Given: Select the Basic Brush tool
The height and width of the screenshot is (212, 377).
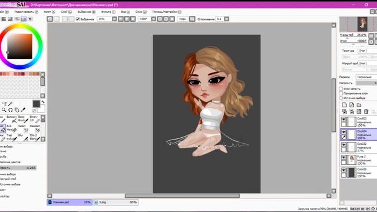Looking at the screenshot, I should pyautogui.click(x=24, y=119).
